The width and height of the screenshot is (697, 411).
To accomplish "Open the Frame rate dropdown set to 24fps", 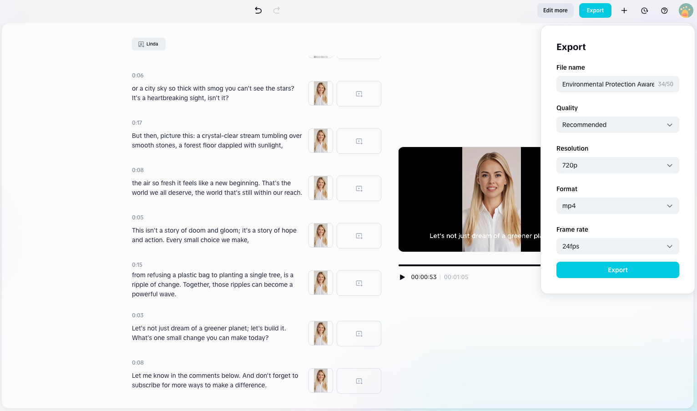I will click(x=617, y=246).
